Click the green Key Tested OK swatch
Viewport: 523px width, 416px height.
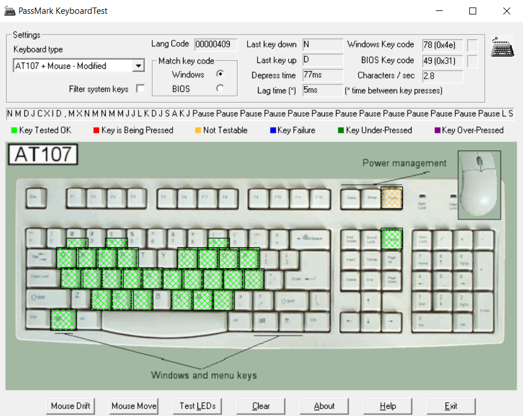coord(14,130)
